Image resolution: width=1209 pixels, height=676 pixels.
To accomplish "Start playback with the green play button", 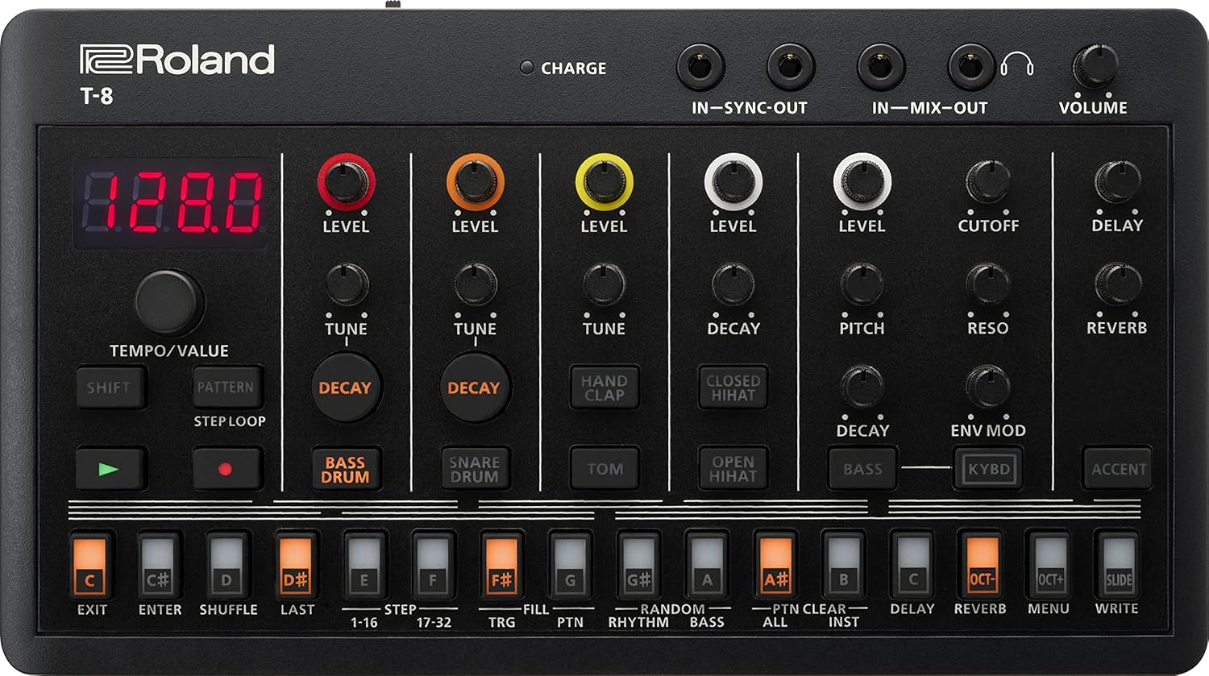I will (x=111, y=467).
